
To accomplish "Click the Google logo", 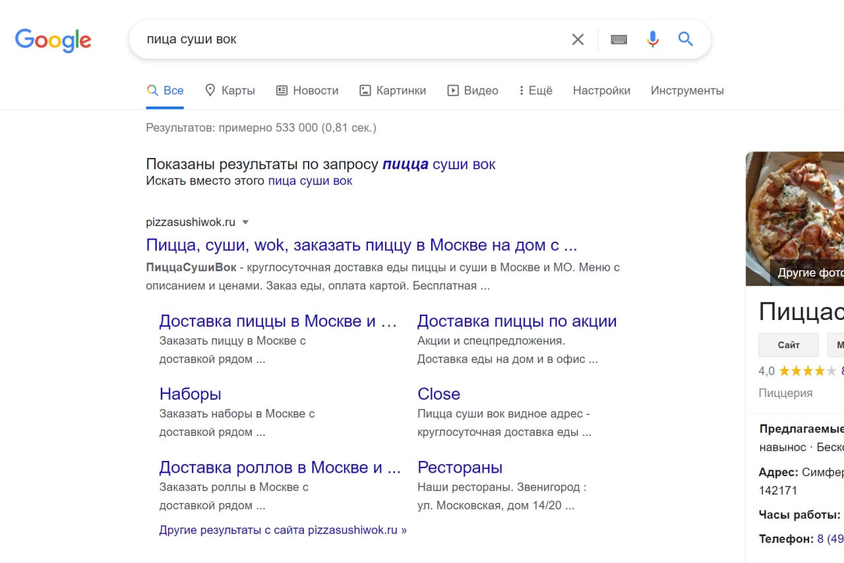I will coord(53,40).
